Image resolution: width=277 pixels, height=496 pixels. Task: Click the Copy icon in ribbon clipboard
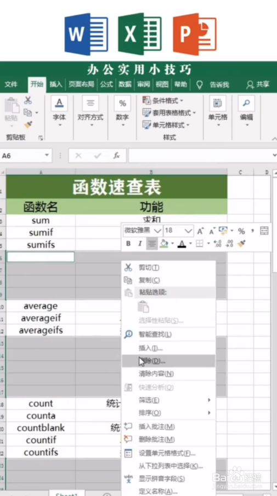tap(28, 112)
